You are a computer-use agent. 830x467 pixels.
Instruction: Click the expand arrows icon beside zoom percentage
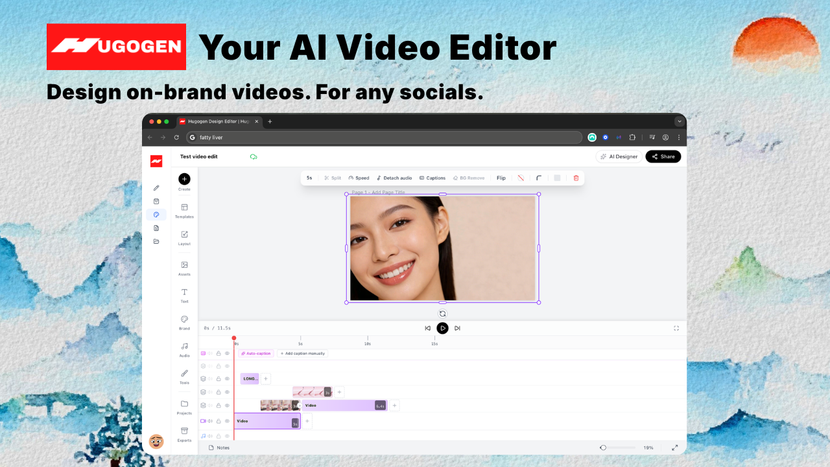pos(674,448)
